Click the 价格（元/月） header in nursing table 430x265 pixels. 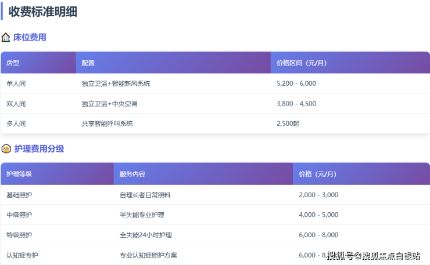point(317,174)
